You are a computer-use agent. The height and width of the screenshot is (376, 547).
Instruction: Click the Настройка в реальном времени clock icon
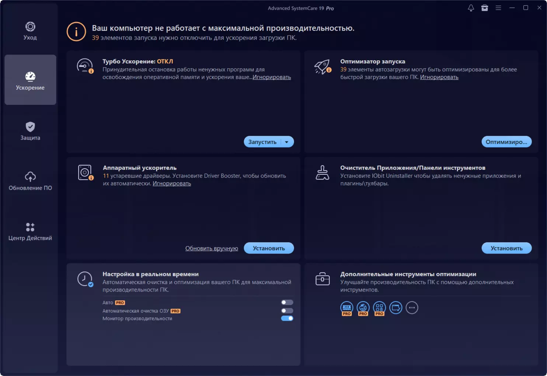tap(85, 279)
